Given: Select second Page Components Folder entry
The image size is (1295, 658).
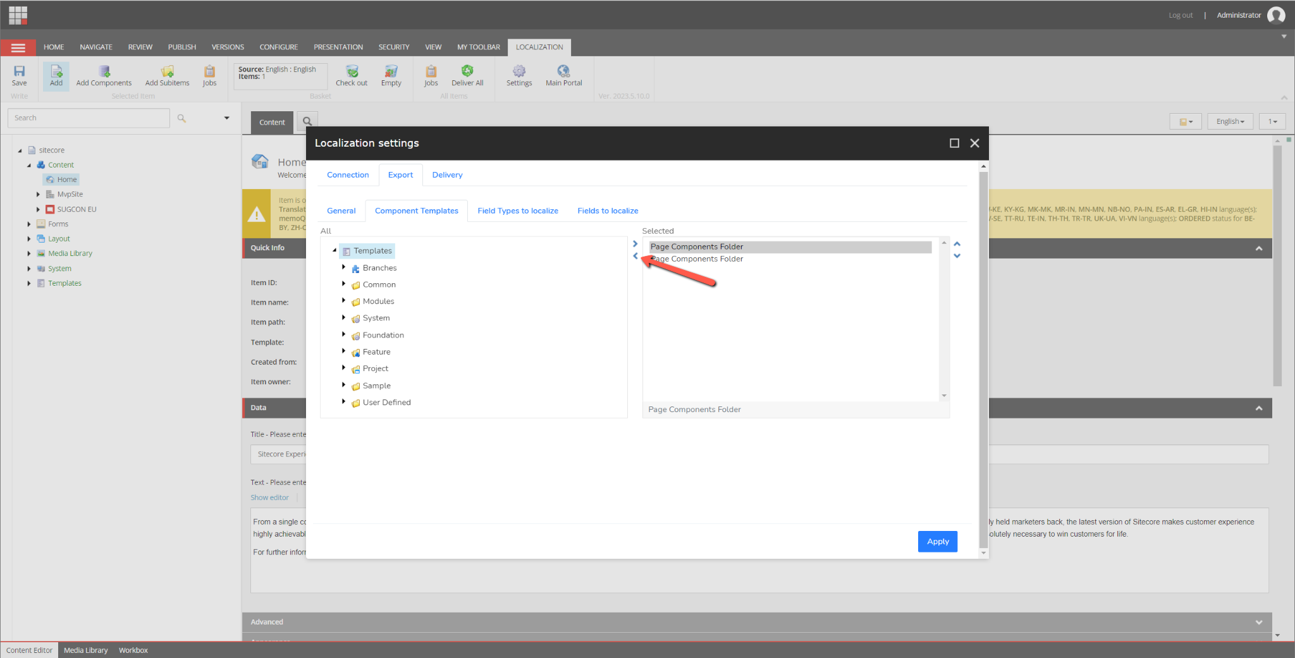Looking at the screenshot, I should pyautogui.click(x=790, y=259).
